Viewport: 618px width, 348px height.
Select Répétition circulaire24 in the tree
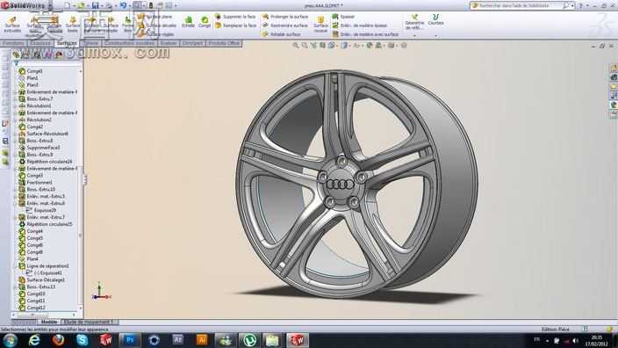(x=46, y=162)
